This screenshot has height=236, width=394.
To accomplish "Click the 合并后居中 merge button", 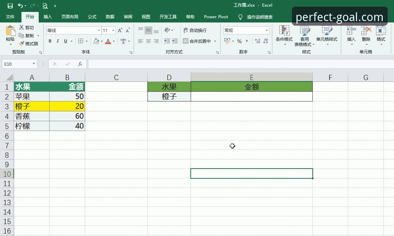I will click(x=197, y=41).
